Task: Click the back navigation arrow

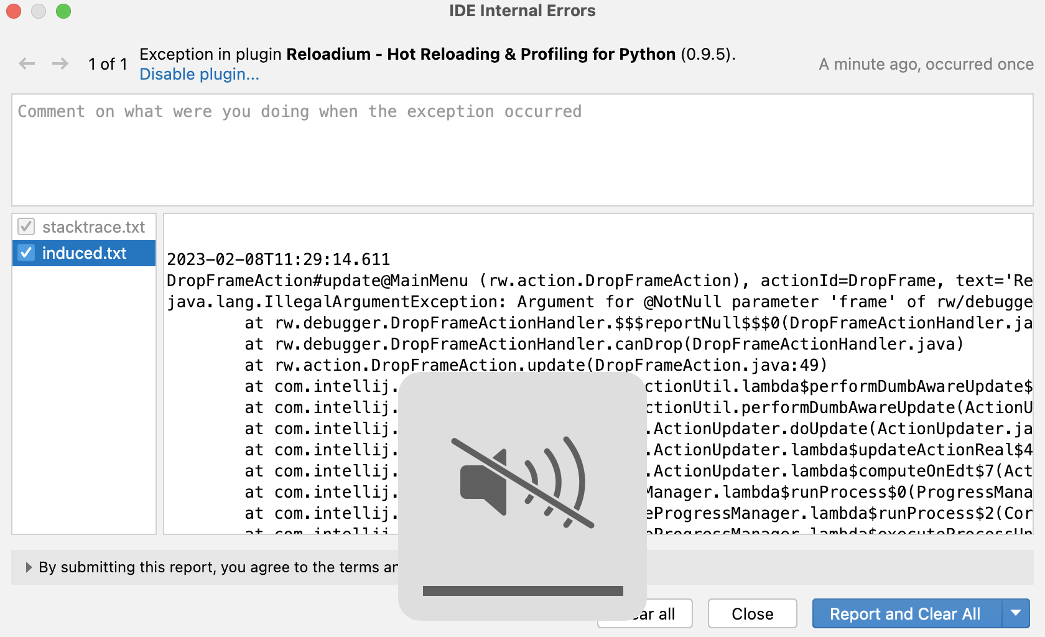Action: pyautogui.click(x=26, y=63)
